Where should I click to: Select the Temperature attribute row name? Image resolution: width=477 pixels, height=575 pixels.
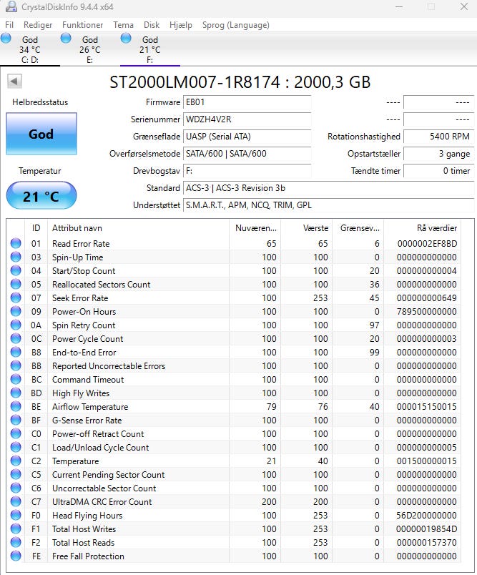pos(76,461)
